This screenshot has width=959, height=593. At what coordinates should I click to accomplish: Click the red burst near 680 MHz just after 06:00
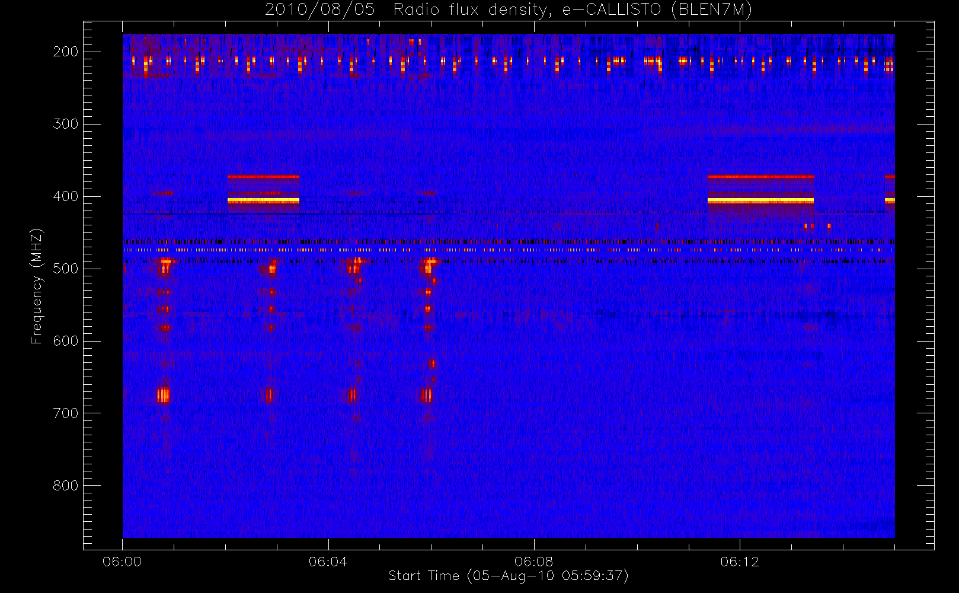click(x=163, y=395)
